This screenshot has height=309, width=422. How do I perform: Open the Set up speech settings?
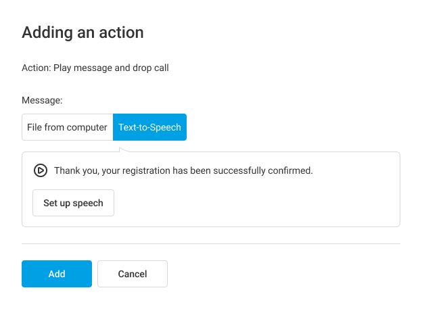[x=73, y=203]
